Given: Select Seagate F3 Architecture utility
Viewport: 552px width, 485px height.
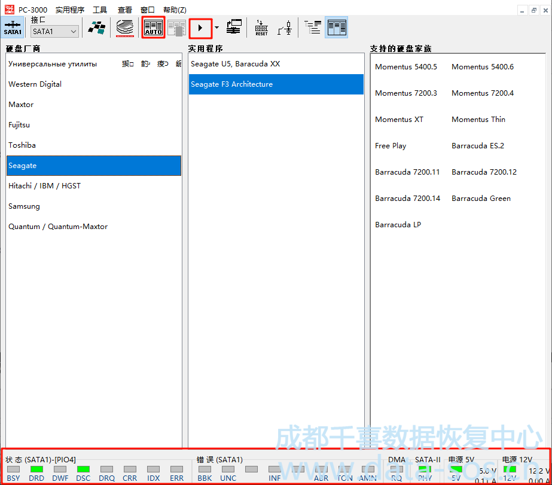Looking at the screenshot, I should click(231, 84).
